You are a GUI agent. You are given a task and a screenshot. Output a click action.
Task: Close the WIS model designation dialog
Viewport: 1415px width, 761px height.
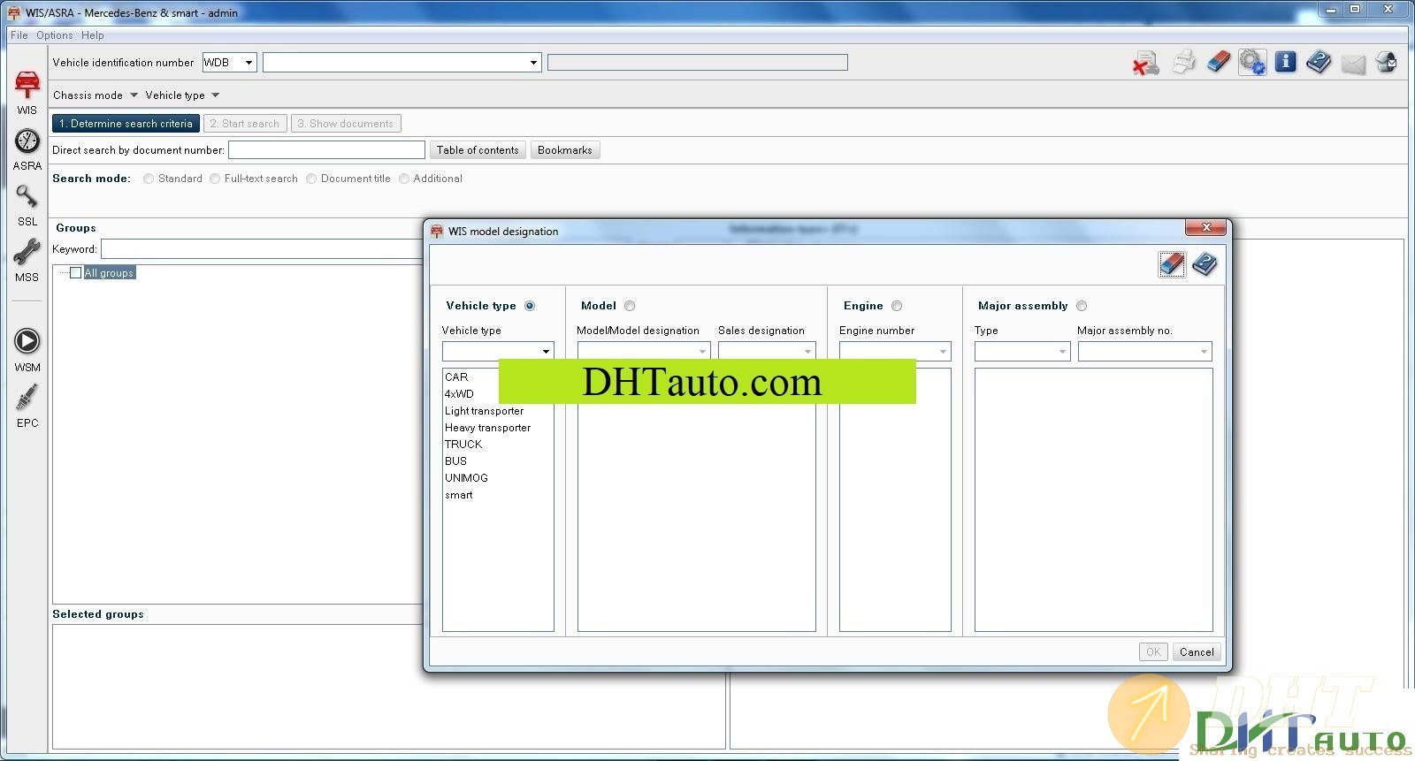pos(1205,227)
